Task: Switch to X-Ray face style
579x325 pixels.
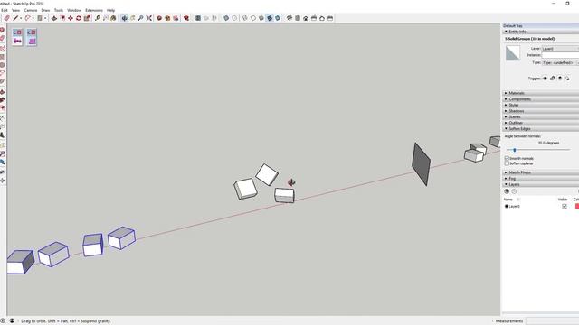Action: coord(226,18)
